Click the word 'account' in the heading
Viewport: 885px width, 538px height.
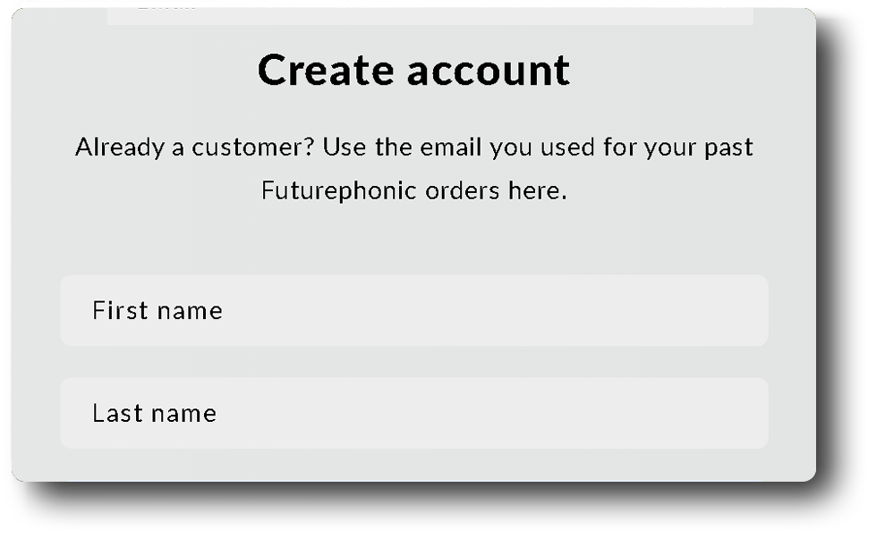489,71
